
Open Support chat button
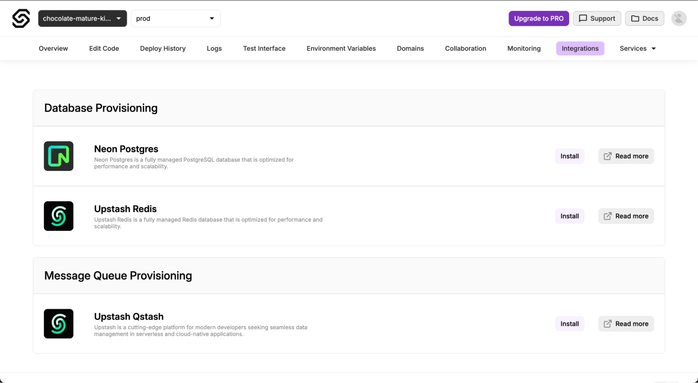(x=597, y=18)
